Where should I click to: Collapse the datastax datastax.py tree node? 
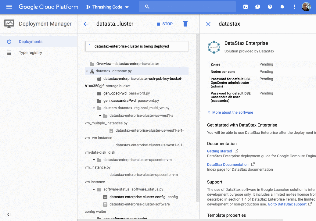(x=87, y=71)
